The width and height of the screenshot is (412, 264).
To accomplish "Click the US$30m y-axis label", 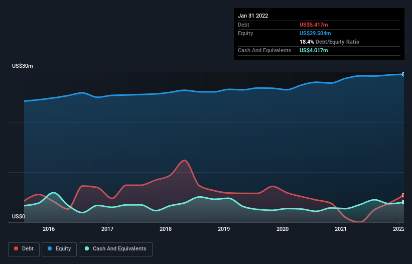I will tap(23, 66).
